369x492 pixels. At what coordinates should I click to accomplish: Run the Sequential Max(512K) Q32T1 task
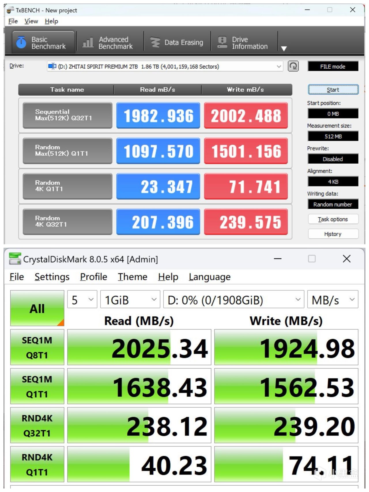(x=67, y=115)
